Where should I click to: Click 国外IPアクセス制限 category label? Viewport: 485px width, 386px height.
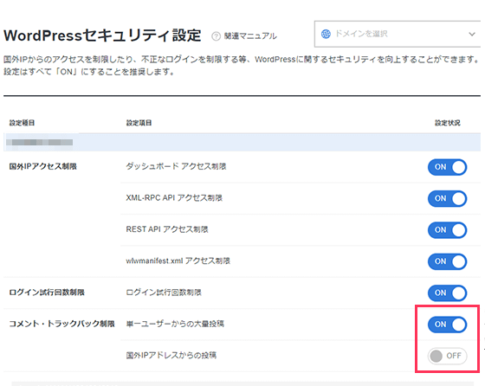click(x=43, y=166)
